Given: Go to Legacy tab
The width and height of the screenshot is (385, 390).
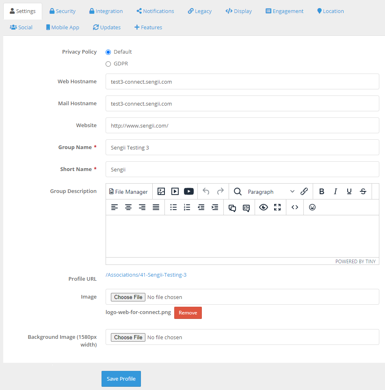Looking at the screenshot, I should click(x=200, y=11).
